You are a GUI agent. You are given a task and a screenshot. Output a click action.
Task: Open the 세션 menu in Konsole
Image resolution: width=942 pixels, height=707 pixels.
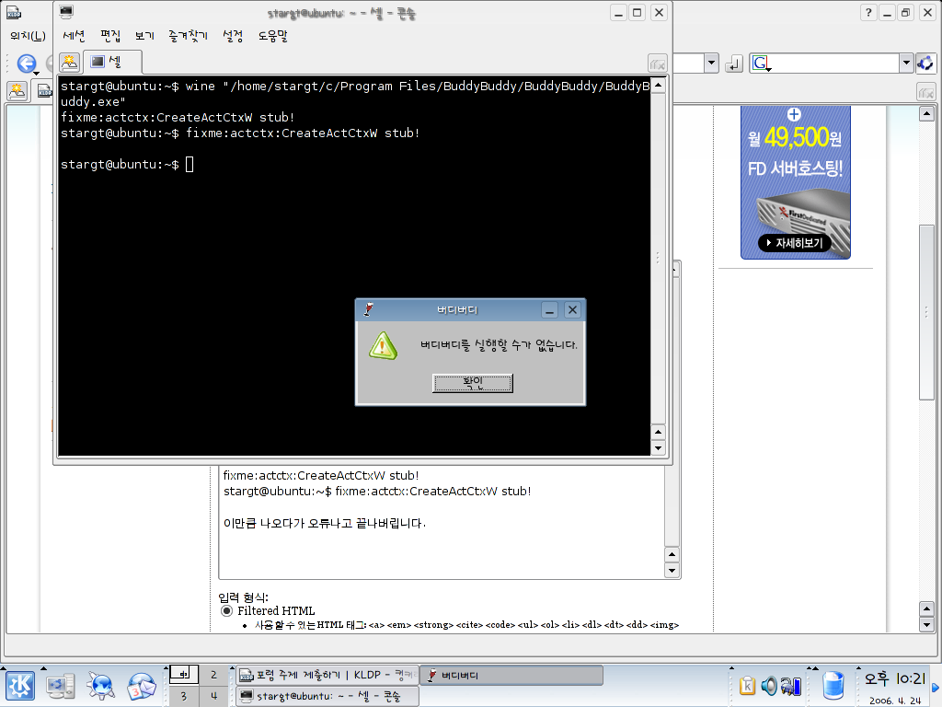[x=74, y=36]
